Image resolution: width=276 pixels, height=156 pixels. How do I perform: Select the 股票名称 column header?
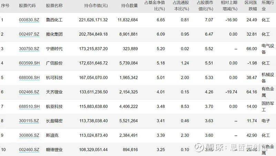coord(54,6)
